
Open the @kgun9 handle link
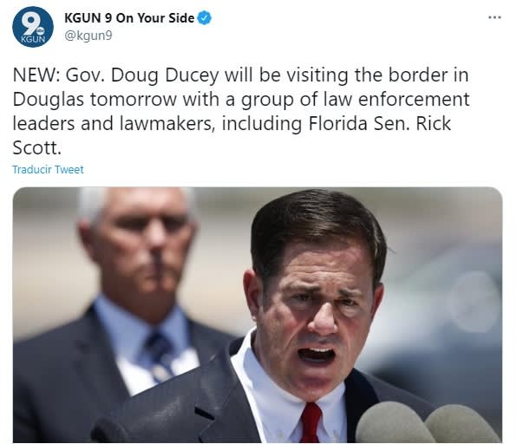tap(88, 36)
